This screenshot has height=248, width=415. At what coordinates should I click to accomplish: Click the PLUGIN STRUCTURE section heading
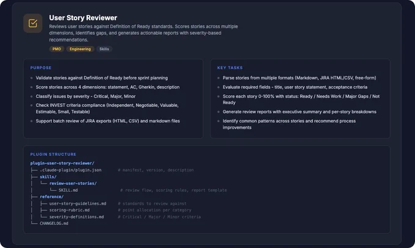(53, 154)
